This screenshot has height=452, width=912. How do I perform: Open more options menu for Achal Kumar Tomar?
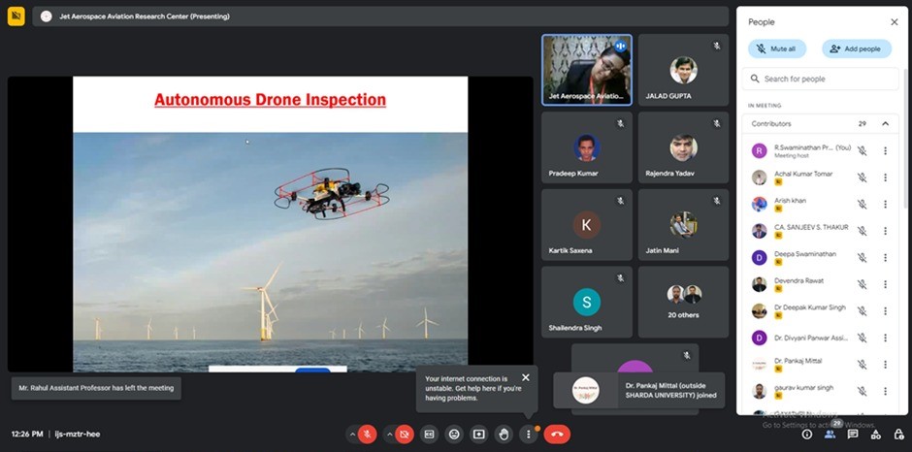(885, 177)
